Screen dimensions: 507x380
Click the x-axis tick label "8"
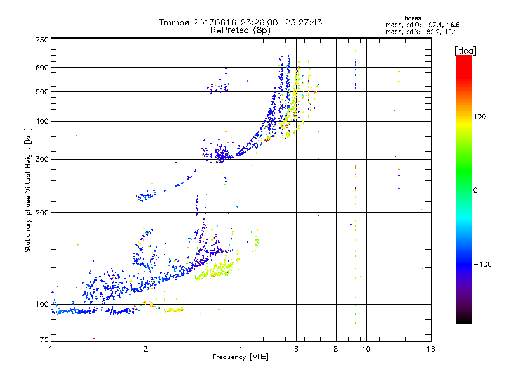point(336,349)
